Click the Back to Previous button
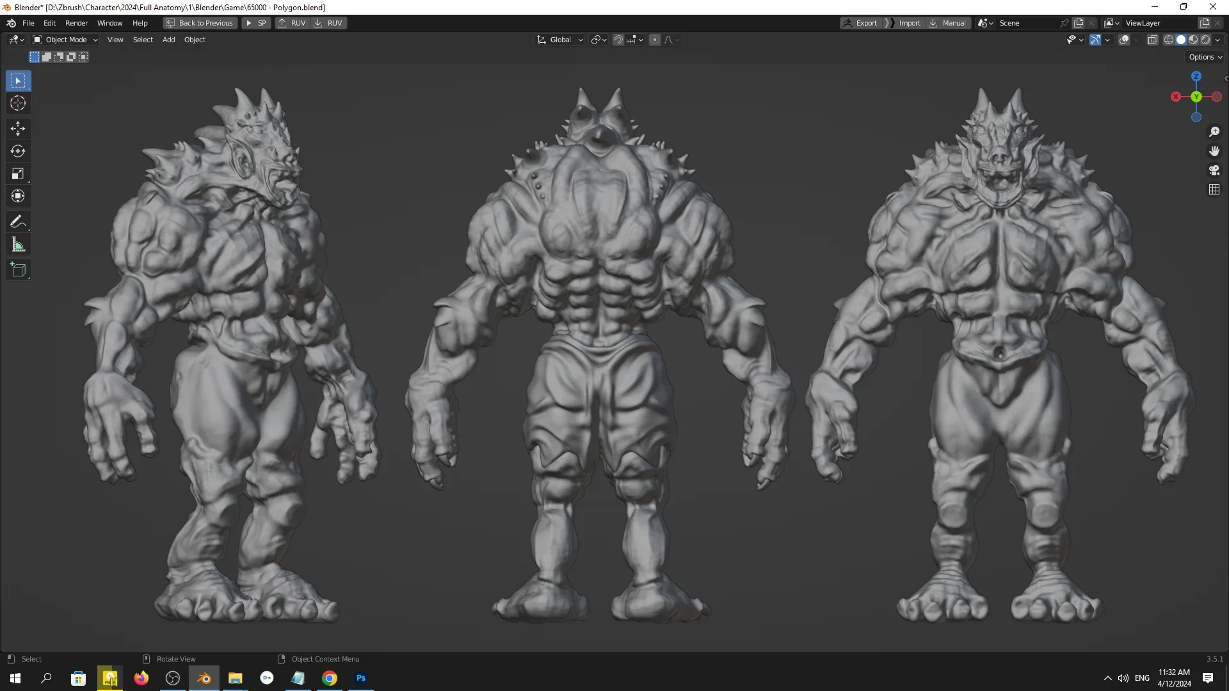This screenshot has width=1229, height=691. pyautogui.click(x=200, y=23)
